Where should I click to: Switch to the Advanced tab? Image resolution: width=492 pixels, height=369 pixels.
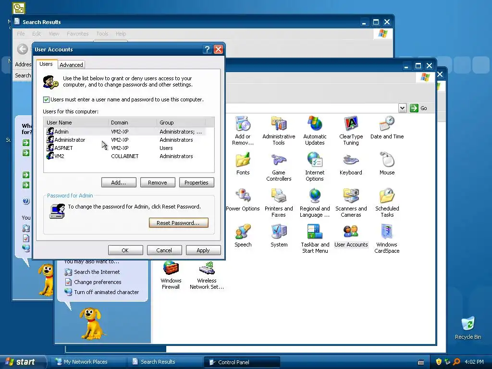(71, 65)
